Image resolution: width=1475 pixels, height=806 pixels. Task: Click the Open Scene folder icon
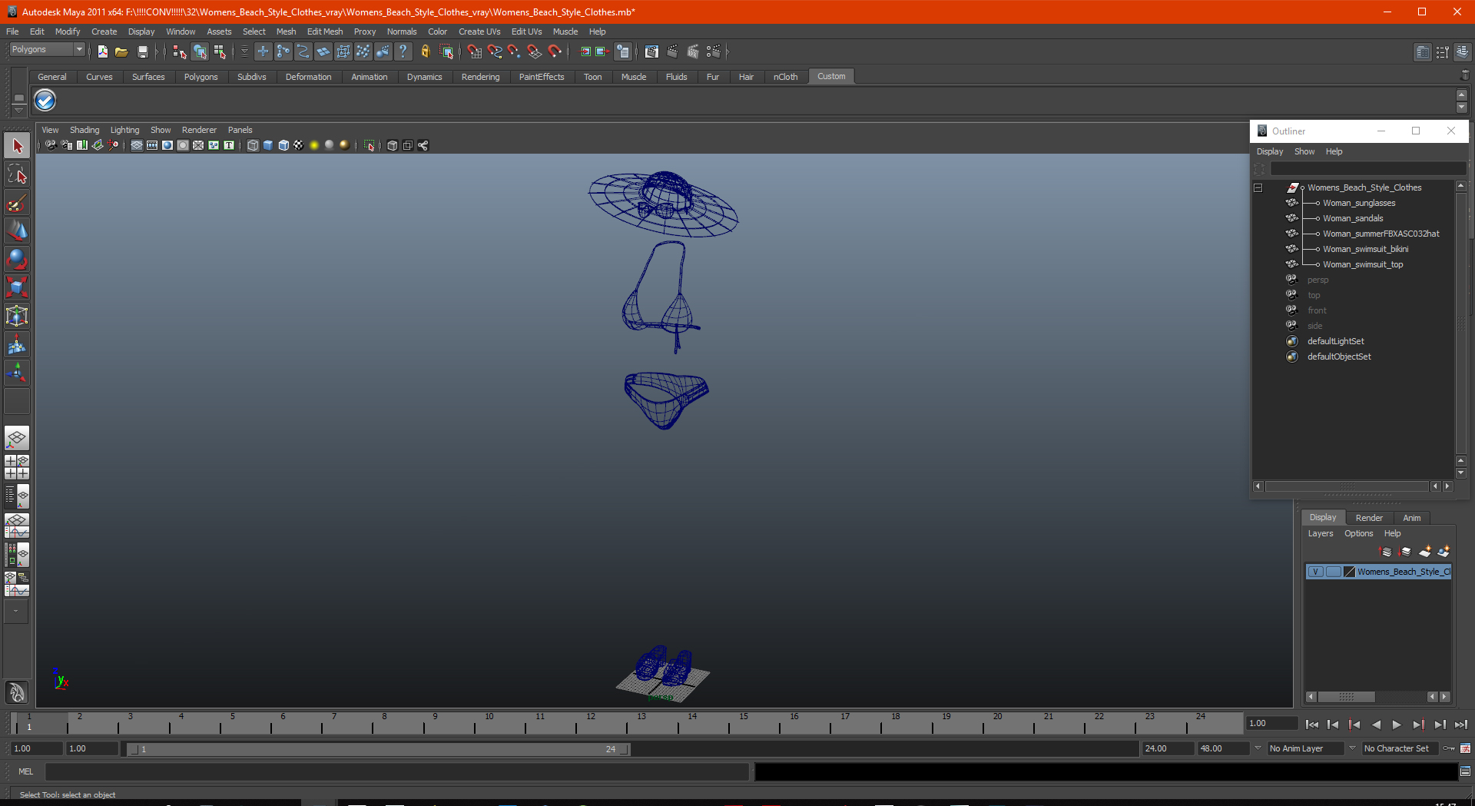click(121, 51)
